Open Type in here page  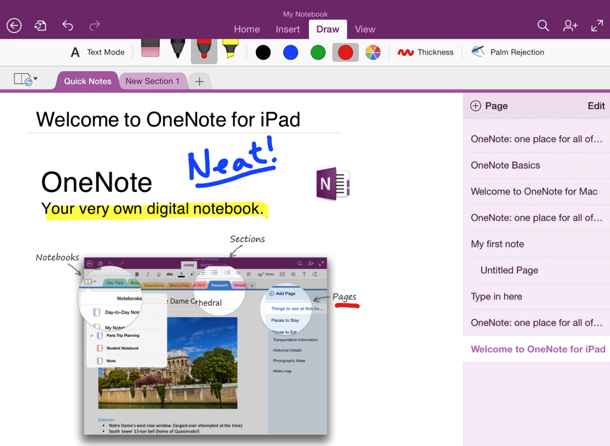pyautogui.click(x=536, y=297)
